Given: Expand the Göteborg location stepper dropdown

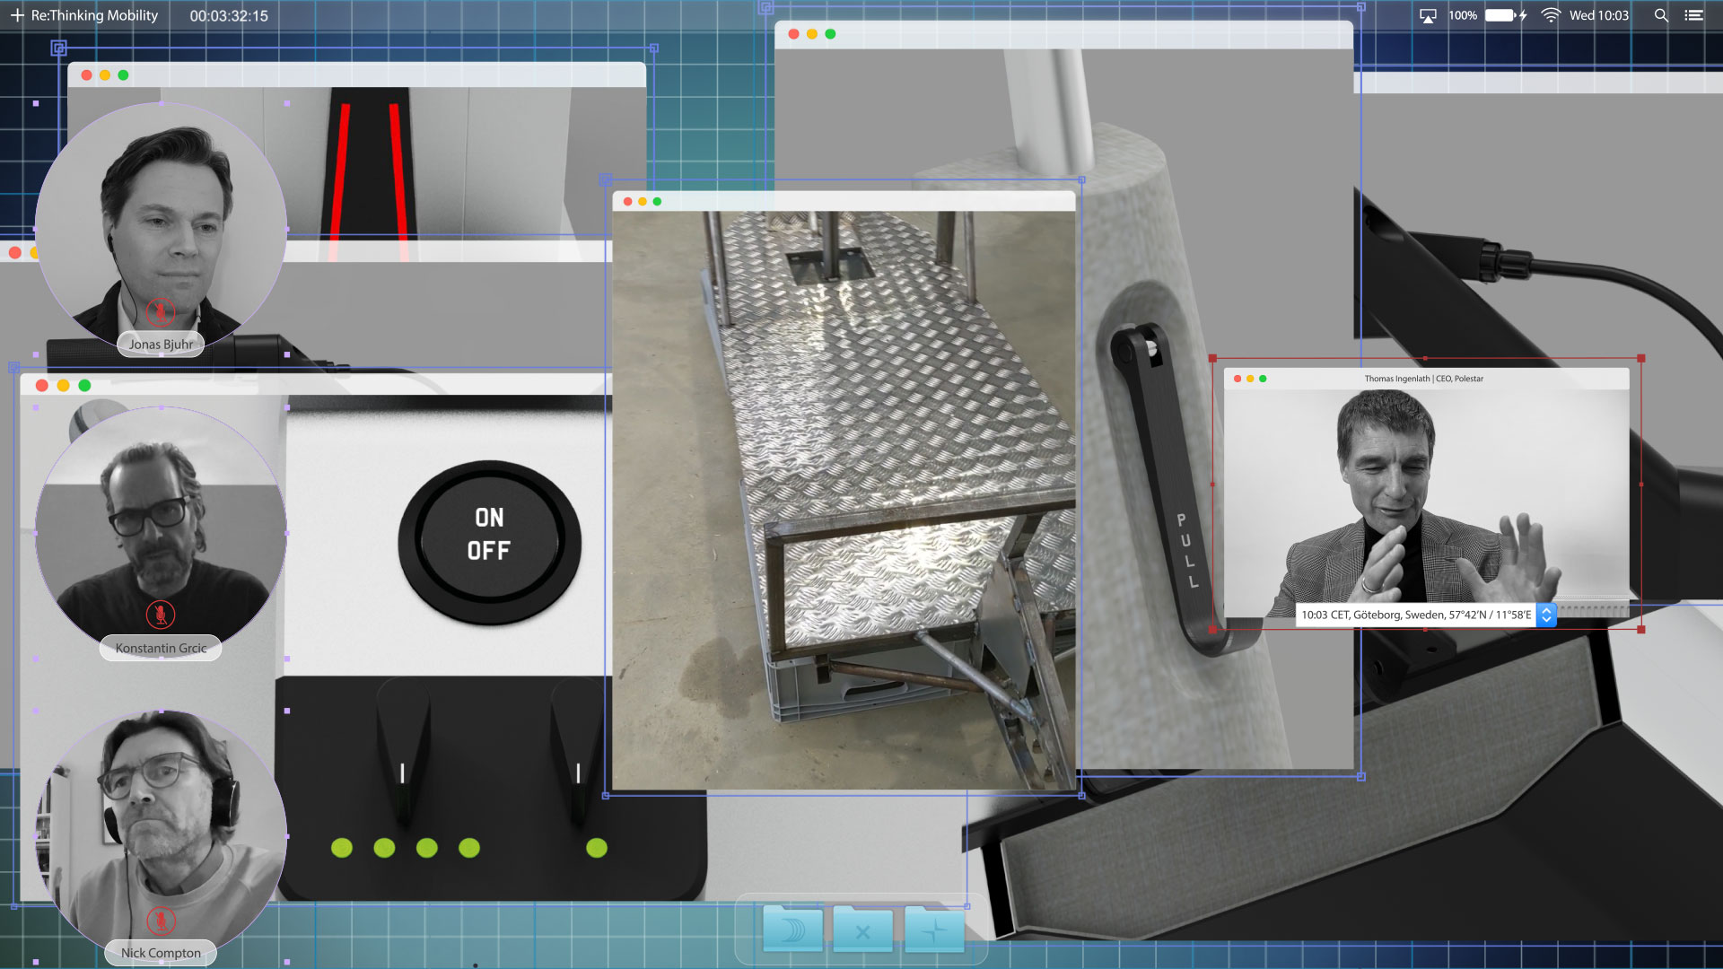Looking at the screenshot, I should tap(1546, 615).
